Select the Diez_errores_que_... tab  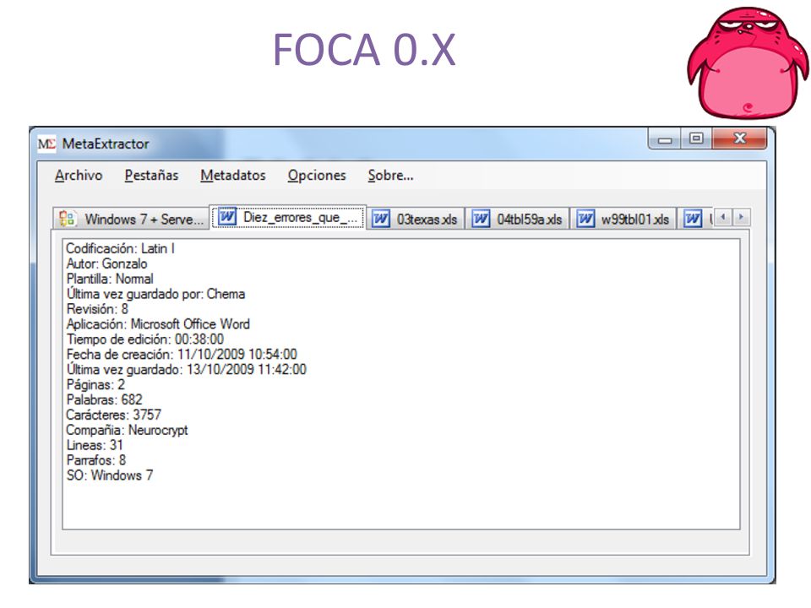pyautogui.click(x=288, y=217)
